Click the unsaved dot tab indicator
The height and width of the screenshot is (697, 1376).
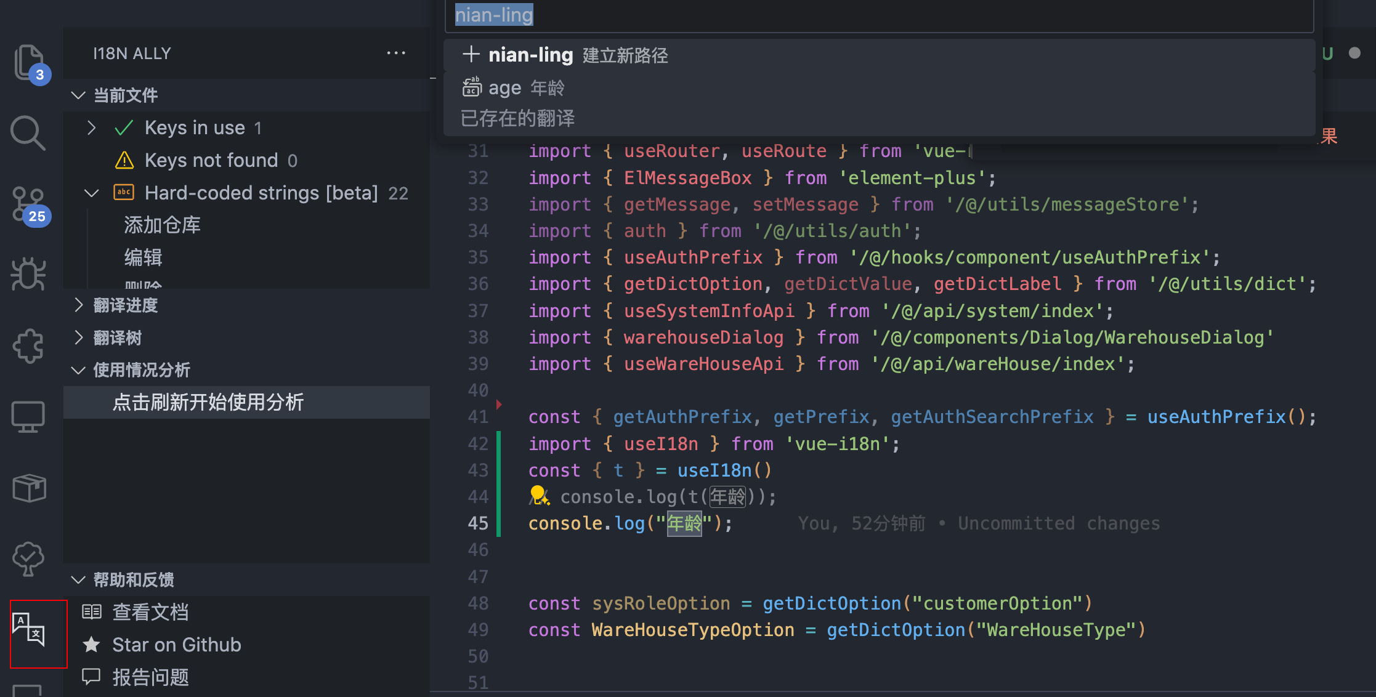(x=1354, y=53)
